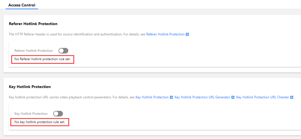
Task: Turn on the Key Hotlink Protection toggle
Action: (58, 114)
